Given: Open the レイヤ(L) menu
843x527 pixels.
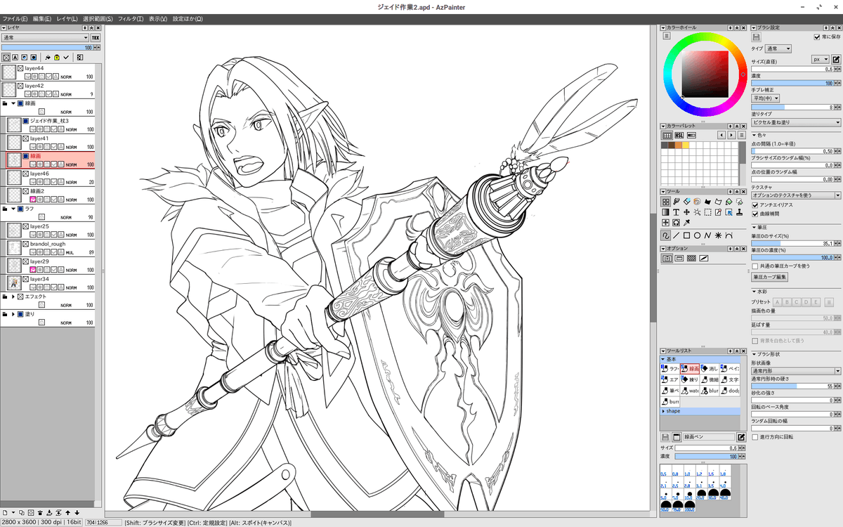Looking at the screenshot, I should (67, 18).
